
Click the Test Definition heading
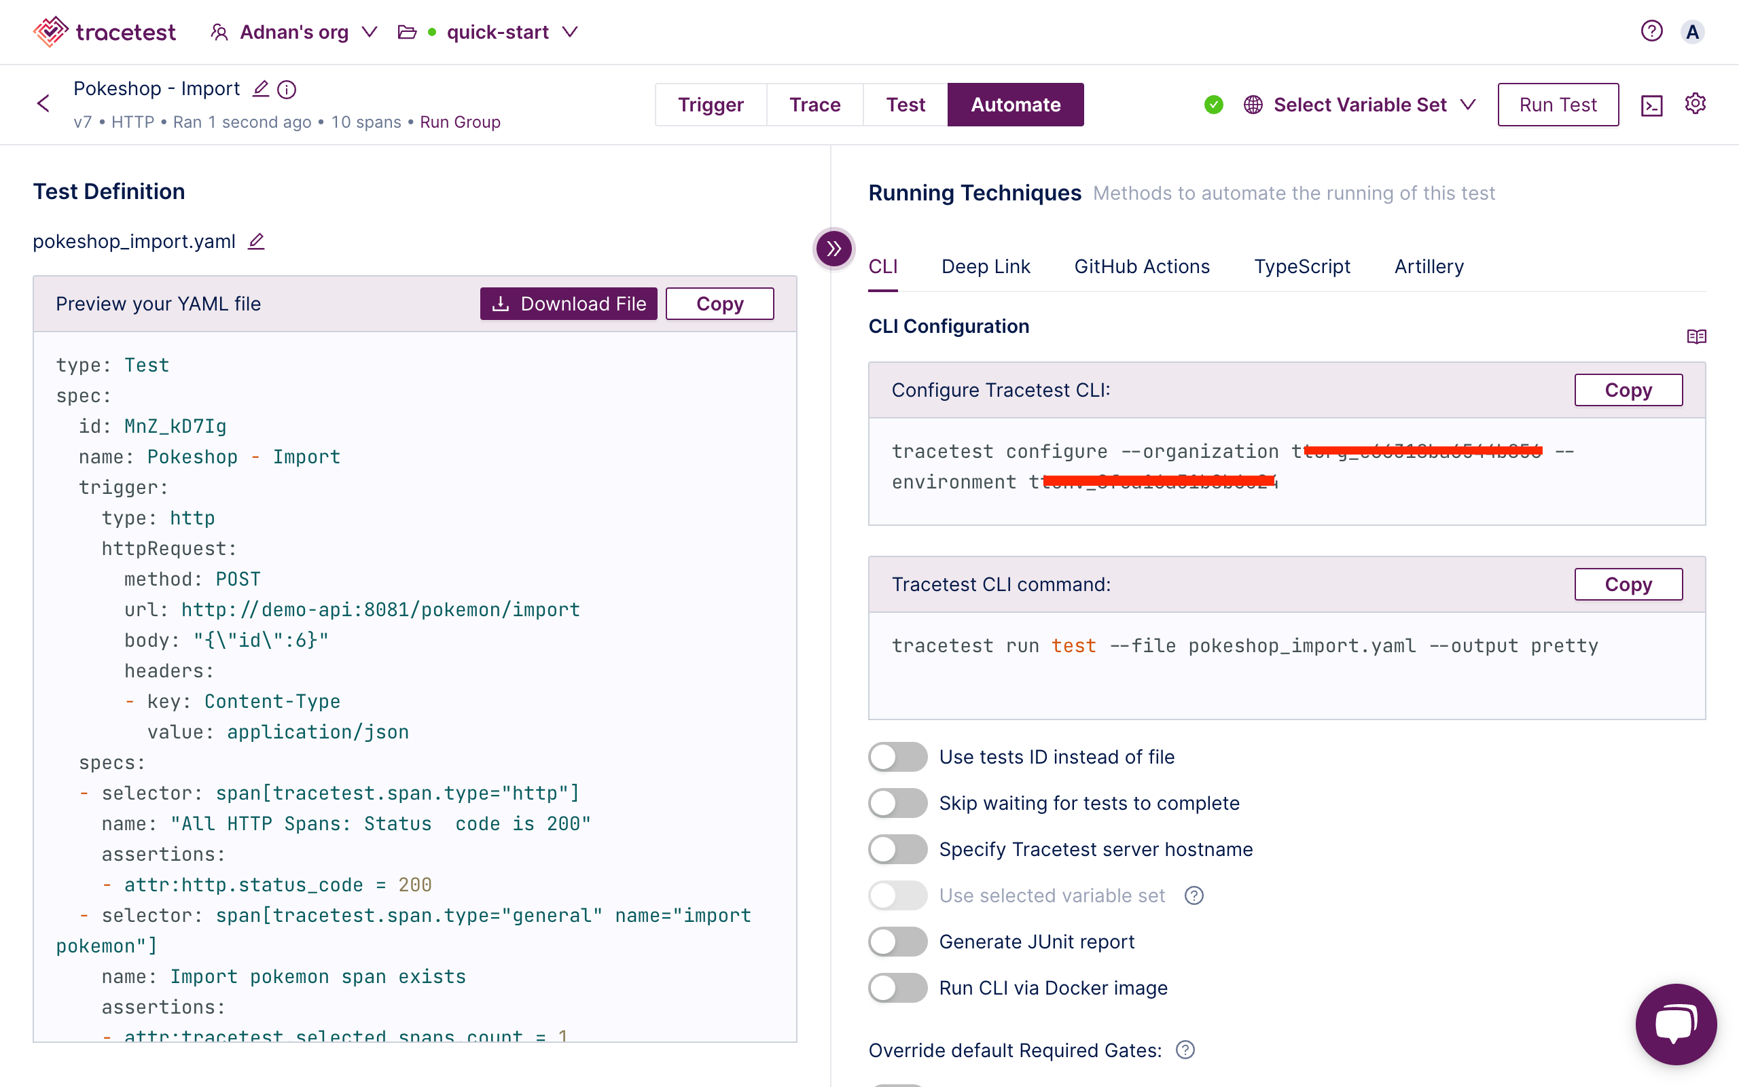click(109, 192)
